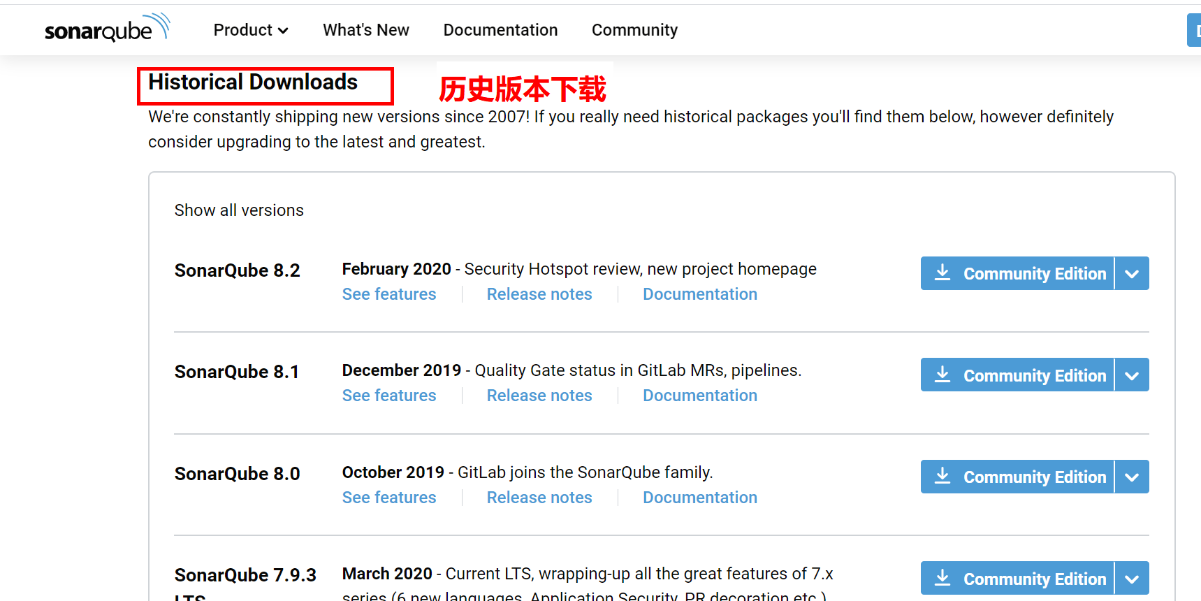Download SonarQube 8.2 Community Edition
Screen dimensions: 1201x601
pos(1017,273)
